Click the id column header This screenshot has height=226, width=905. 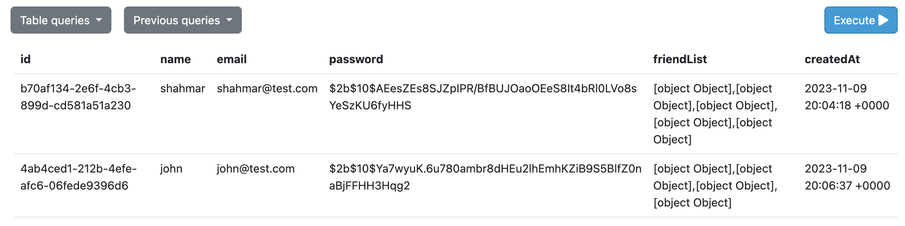26,59
